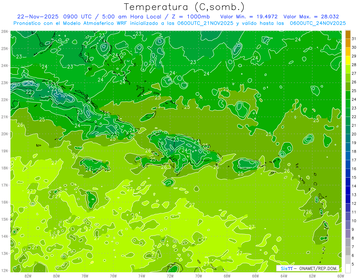Viewport: 362px width, 280px height.
Task: Select the 'Valor Min. = 19.4972' value
Action: [249, 17]
